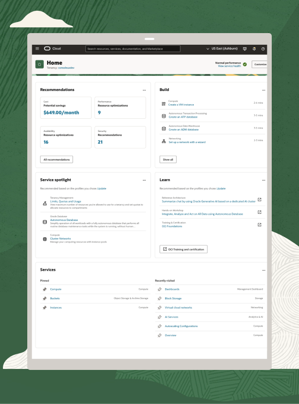
Task: Open Availability Resource optimizations 16 card
Action: [66, 137]
